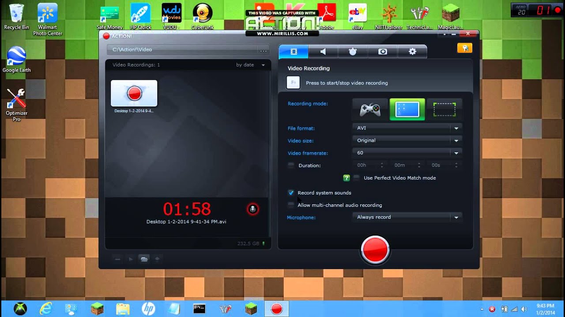Open the Command Prompt taskbar icon
565x317 pixels.
point(200,309)
